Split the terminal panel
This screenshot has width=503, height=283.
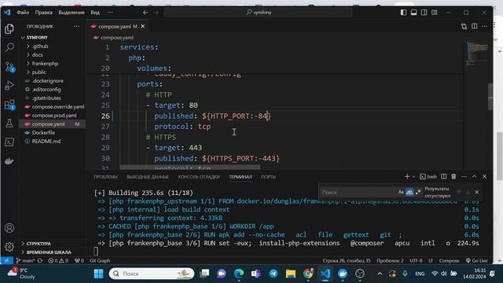[443, 176]
